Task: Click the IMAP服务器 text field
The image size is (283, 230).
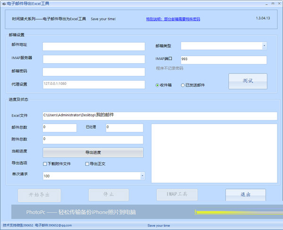Action: point(93,59)
